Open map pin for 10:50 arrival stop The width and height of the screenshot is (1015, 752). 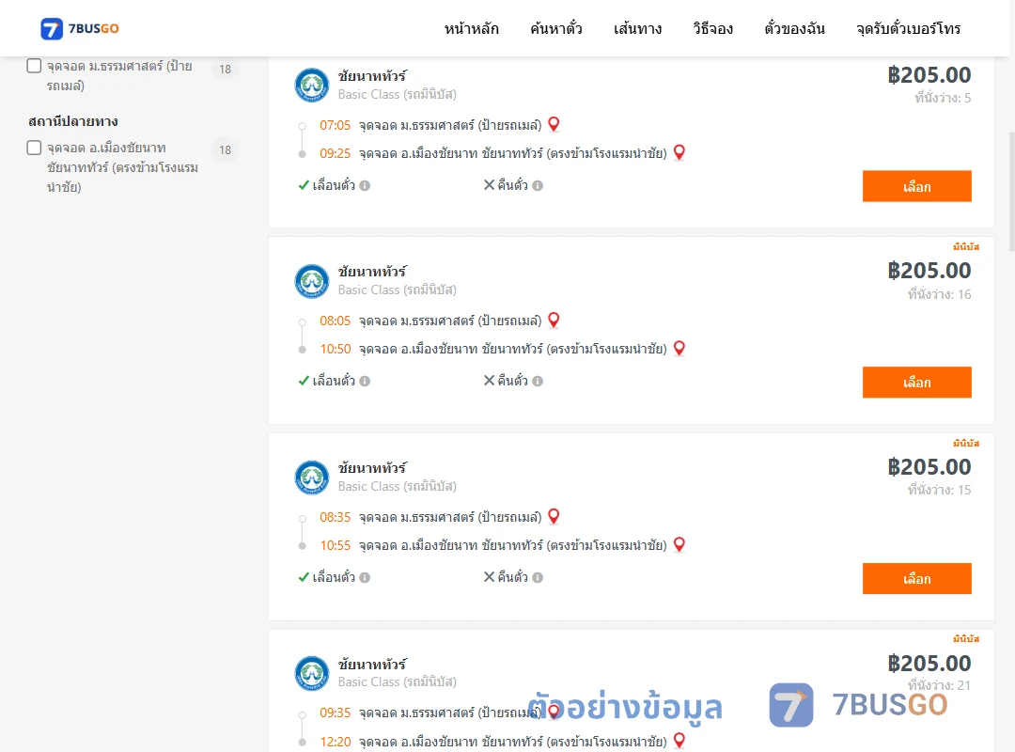tap(679, 349)
